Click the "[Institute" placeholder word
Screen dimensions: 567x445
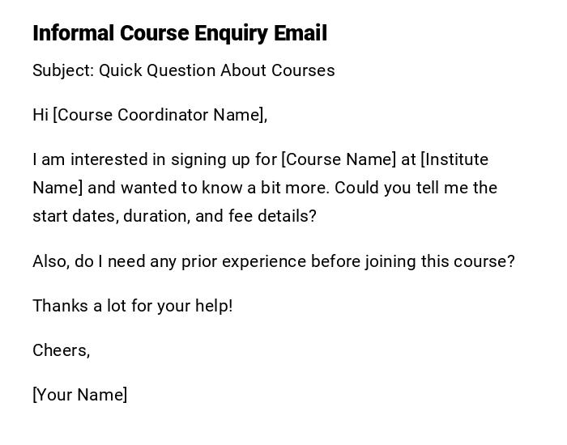tap(454, 159)
